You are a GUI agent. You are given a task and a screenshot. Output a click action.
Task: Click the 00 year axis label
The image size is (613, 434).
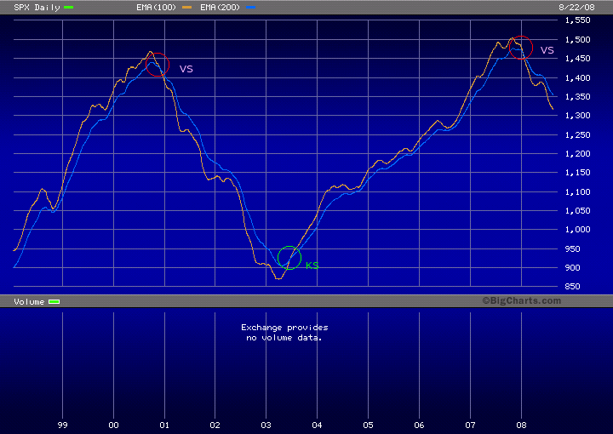pos(113,425)
